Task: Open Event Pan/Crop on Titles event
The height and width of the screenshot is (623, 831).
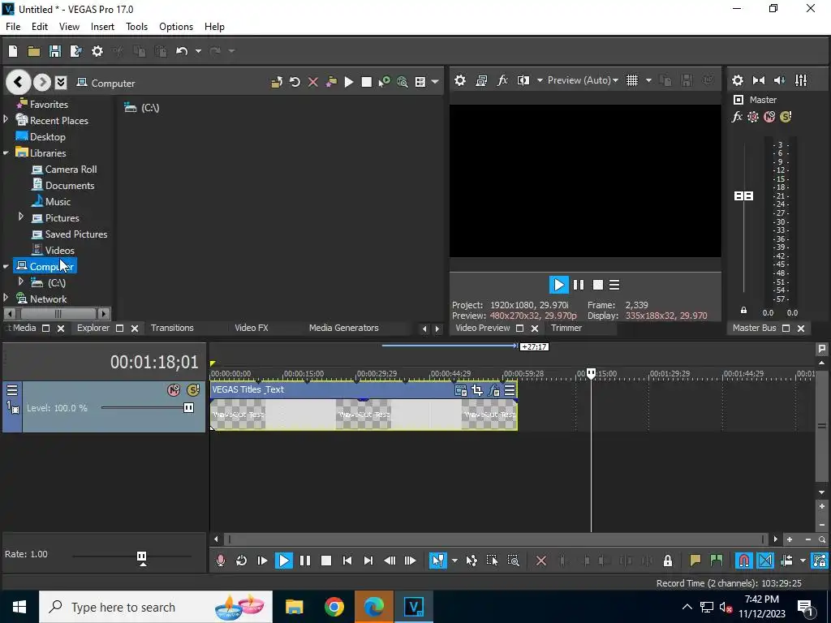Action: (x=477, y=390)
